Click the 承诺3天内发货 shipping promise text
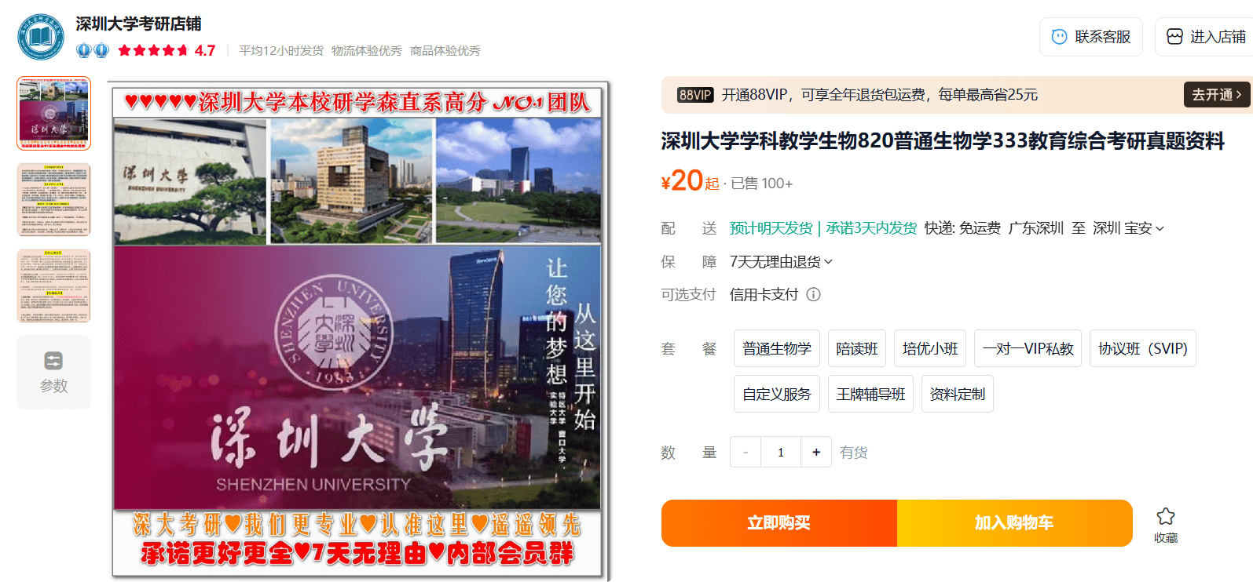Screen dimensions: 1253x582 coord(871,228)
